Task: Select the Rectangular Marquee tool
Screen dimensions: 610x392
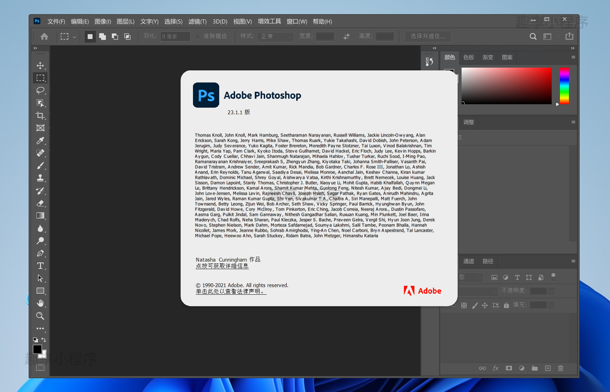Action: pos(40,78)
